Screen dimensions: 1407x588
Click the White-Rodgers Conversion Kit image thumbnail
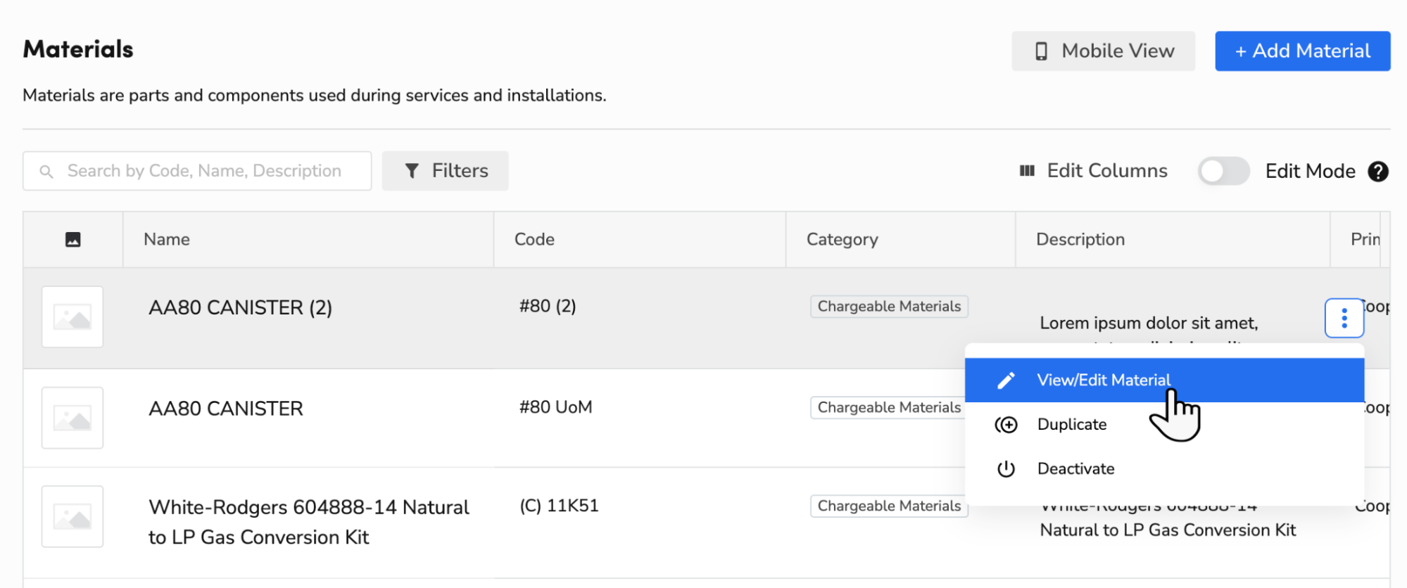pos(72,516)
